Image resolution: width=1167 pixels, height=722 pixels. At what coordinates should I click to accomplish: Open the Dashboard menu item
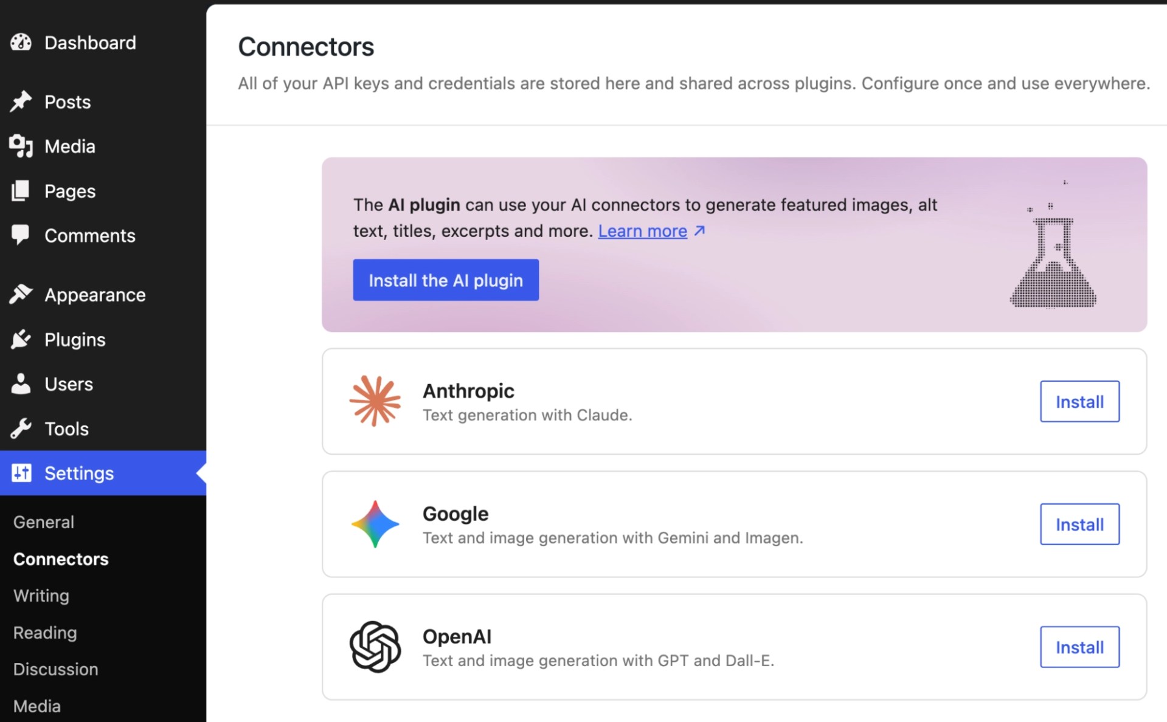90,43
